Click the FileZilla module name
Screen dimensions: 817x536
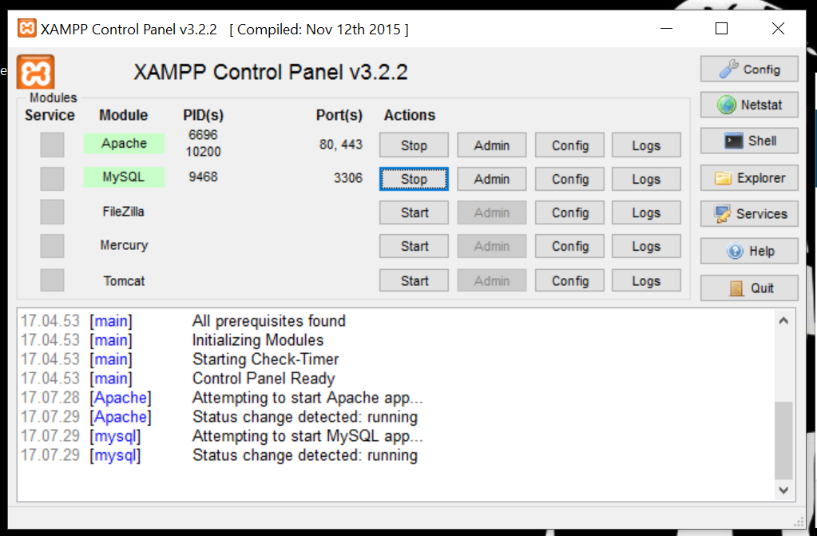click(x=124, y=212)
